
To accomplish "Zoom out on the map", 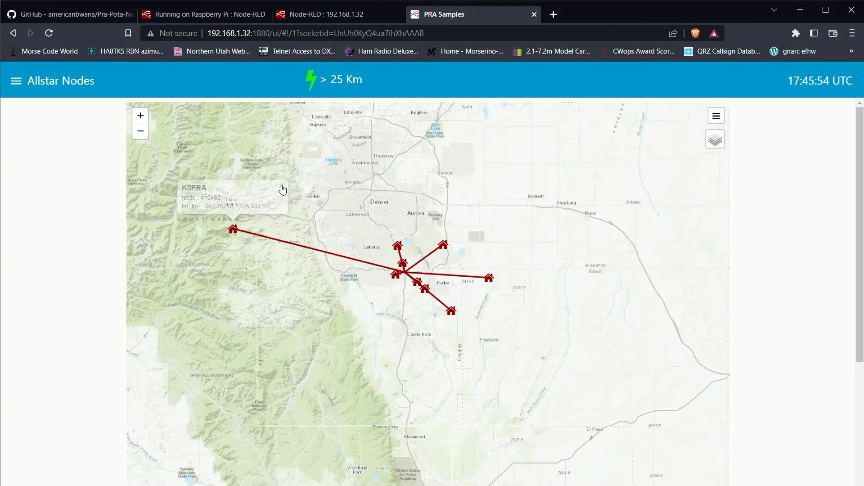I will coord(140,131).
